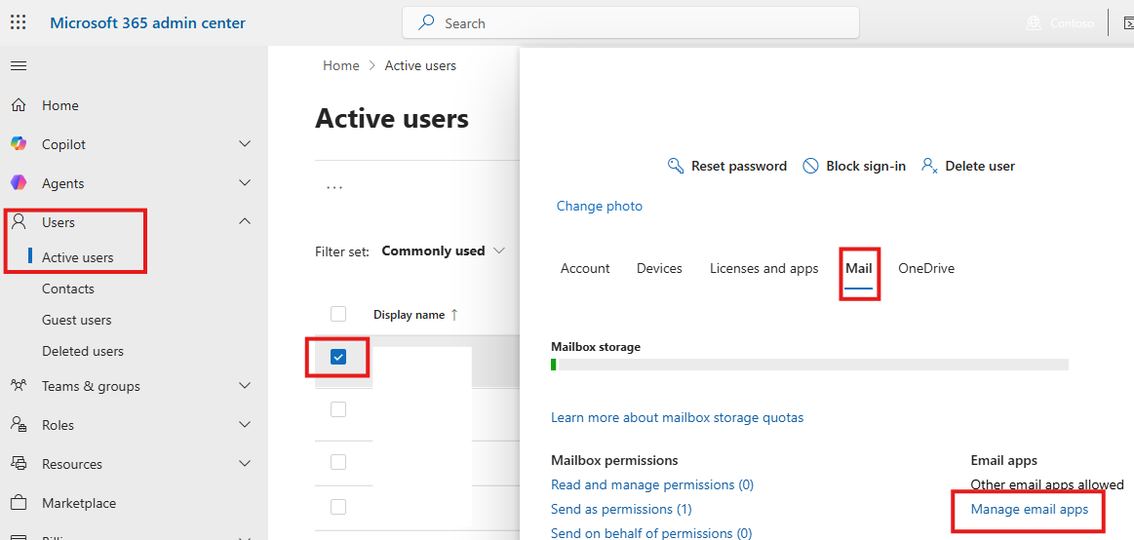Click the Other email apps allowed text
Viewport: 1134px width, 540px height.
[x=1047, y=485]
